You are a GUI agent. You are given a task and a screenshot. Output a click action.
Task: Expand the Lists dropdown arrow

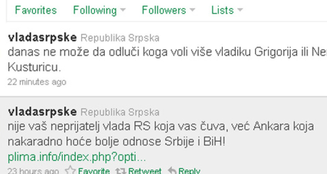point(240,10)
